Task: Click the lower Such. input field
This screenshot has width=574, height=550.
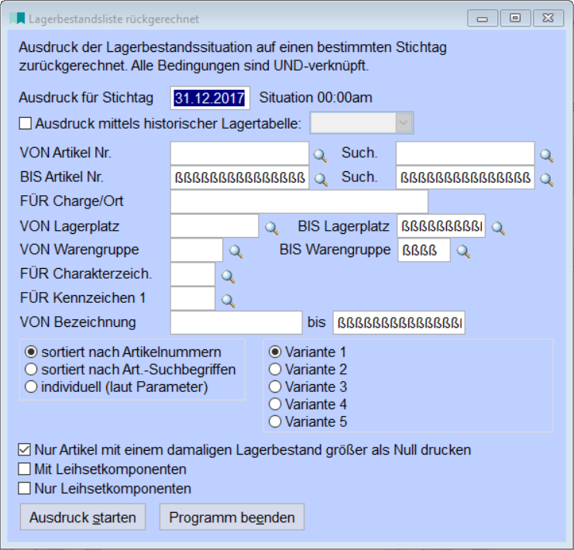Action: click(466, 177)
